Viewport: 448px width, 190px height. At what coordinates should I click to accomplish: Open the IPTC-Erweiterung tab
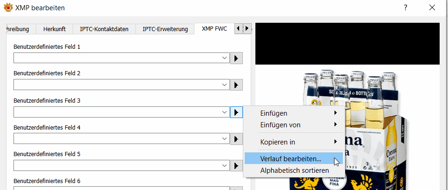(x=165, y=29)
